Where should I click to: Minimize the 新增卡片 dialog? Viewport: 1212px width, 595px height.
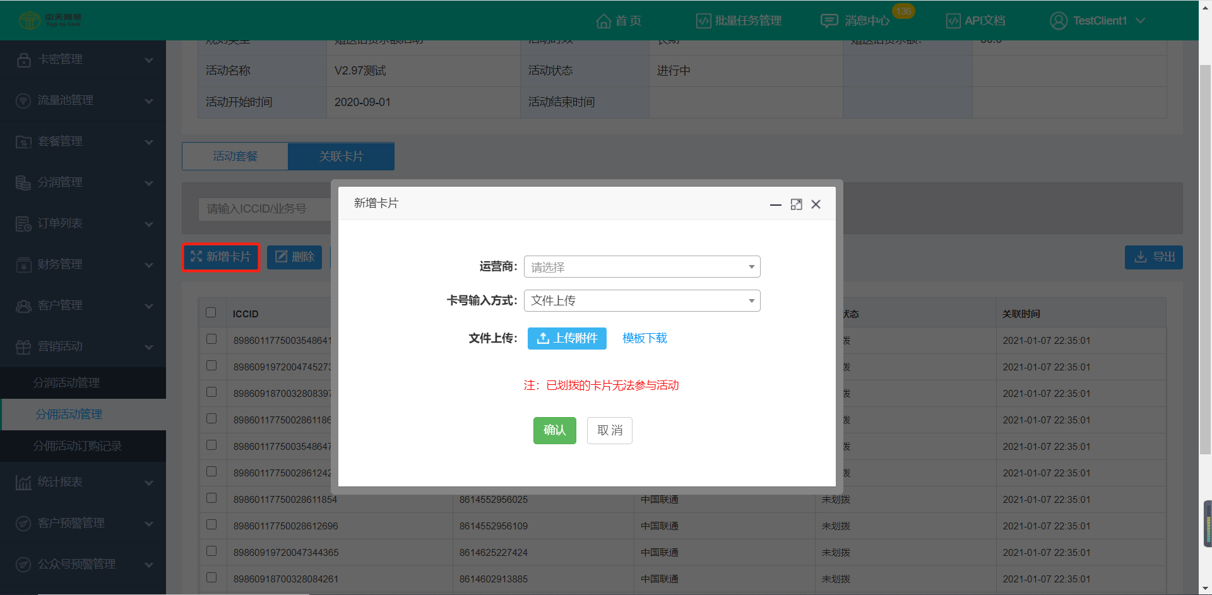pos(776,204)
